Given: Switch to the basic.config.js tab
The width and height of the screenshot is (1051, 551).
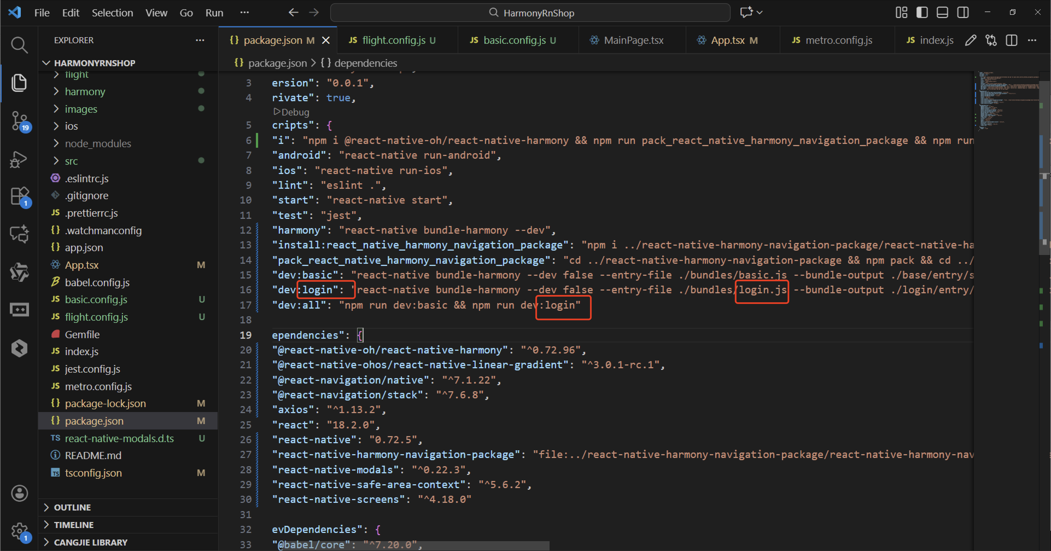Looking at the screenshot, I should (x=518, y=40).
